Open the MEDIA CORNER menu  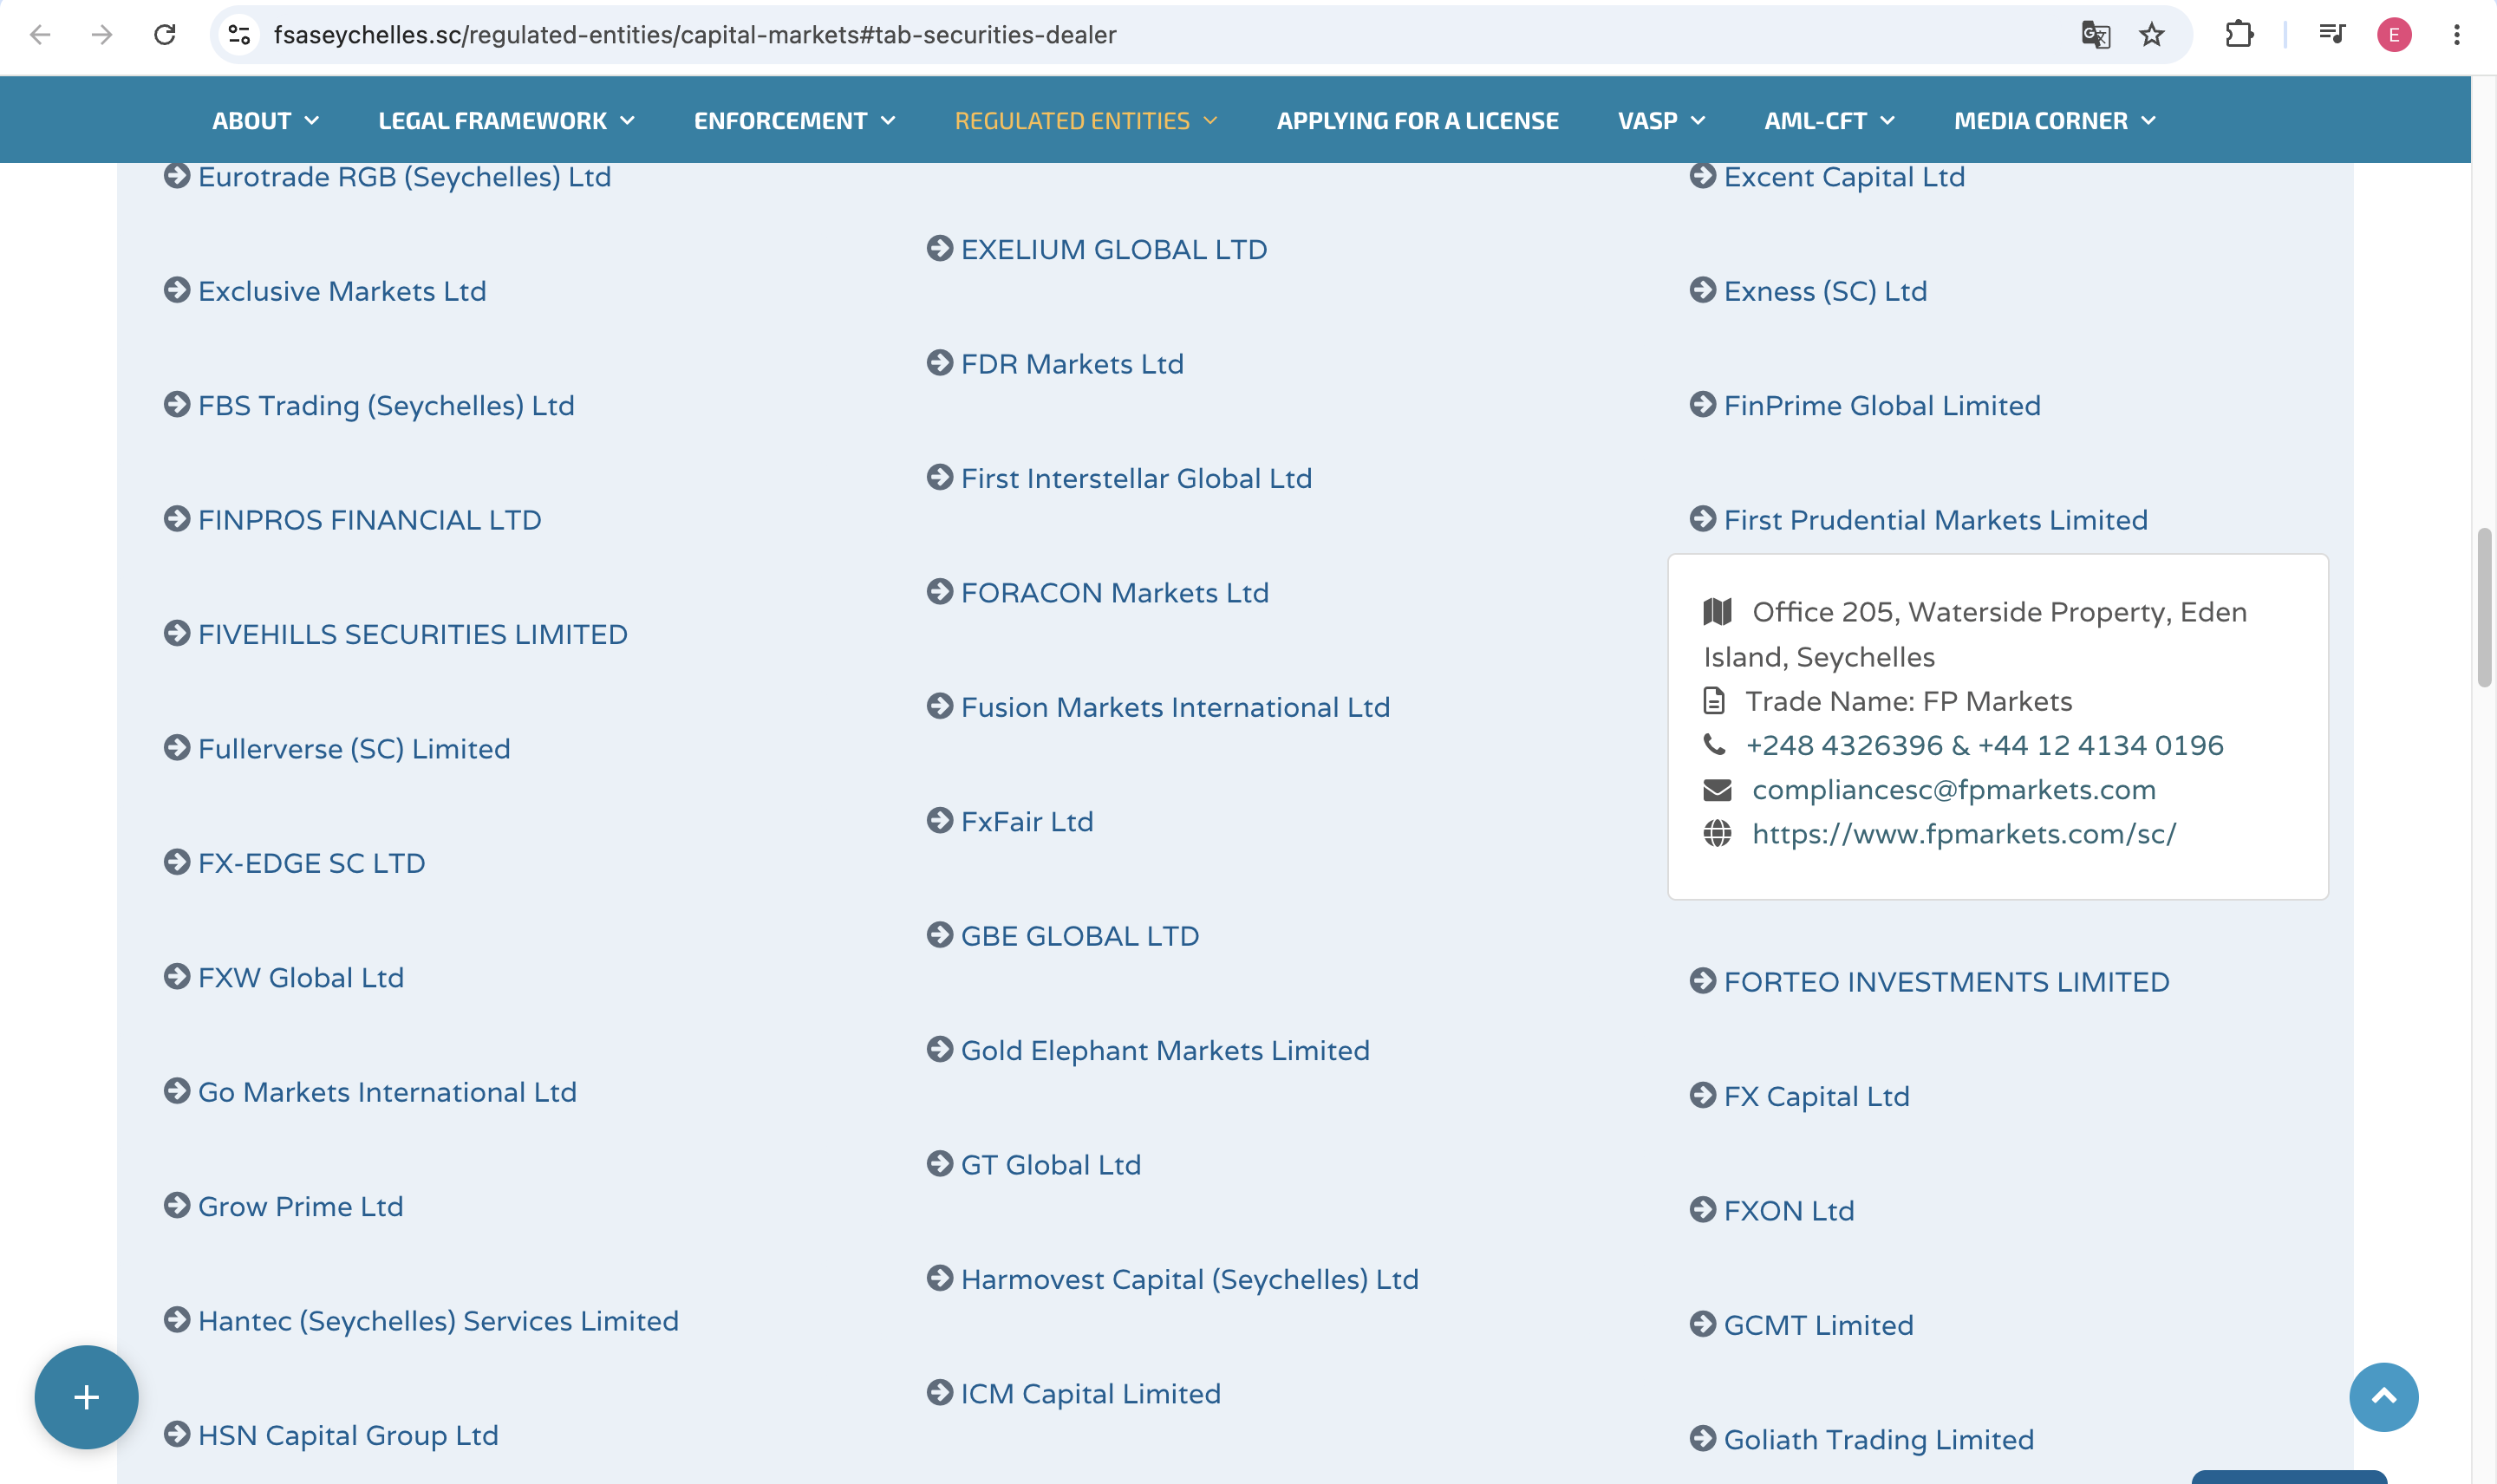[2054, 121]
